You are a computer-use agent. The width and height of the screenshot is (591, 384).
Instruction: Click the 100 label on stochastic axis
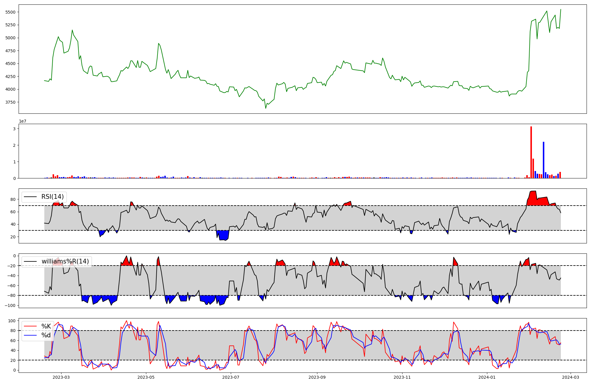click(12, 321)
